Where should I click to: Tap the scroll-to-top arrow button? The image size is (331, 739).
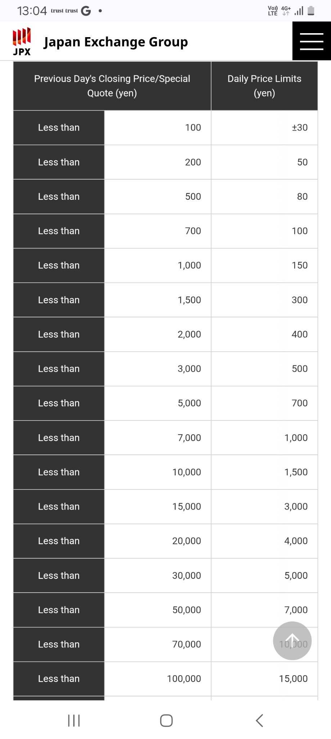point(292,640)
